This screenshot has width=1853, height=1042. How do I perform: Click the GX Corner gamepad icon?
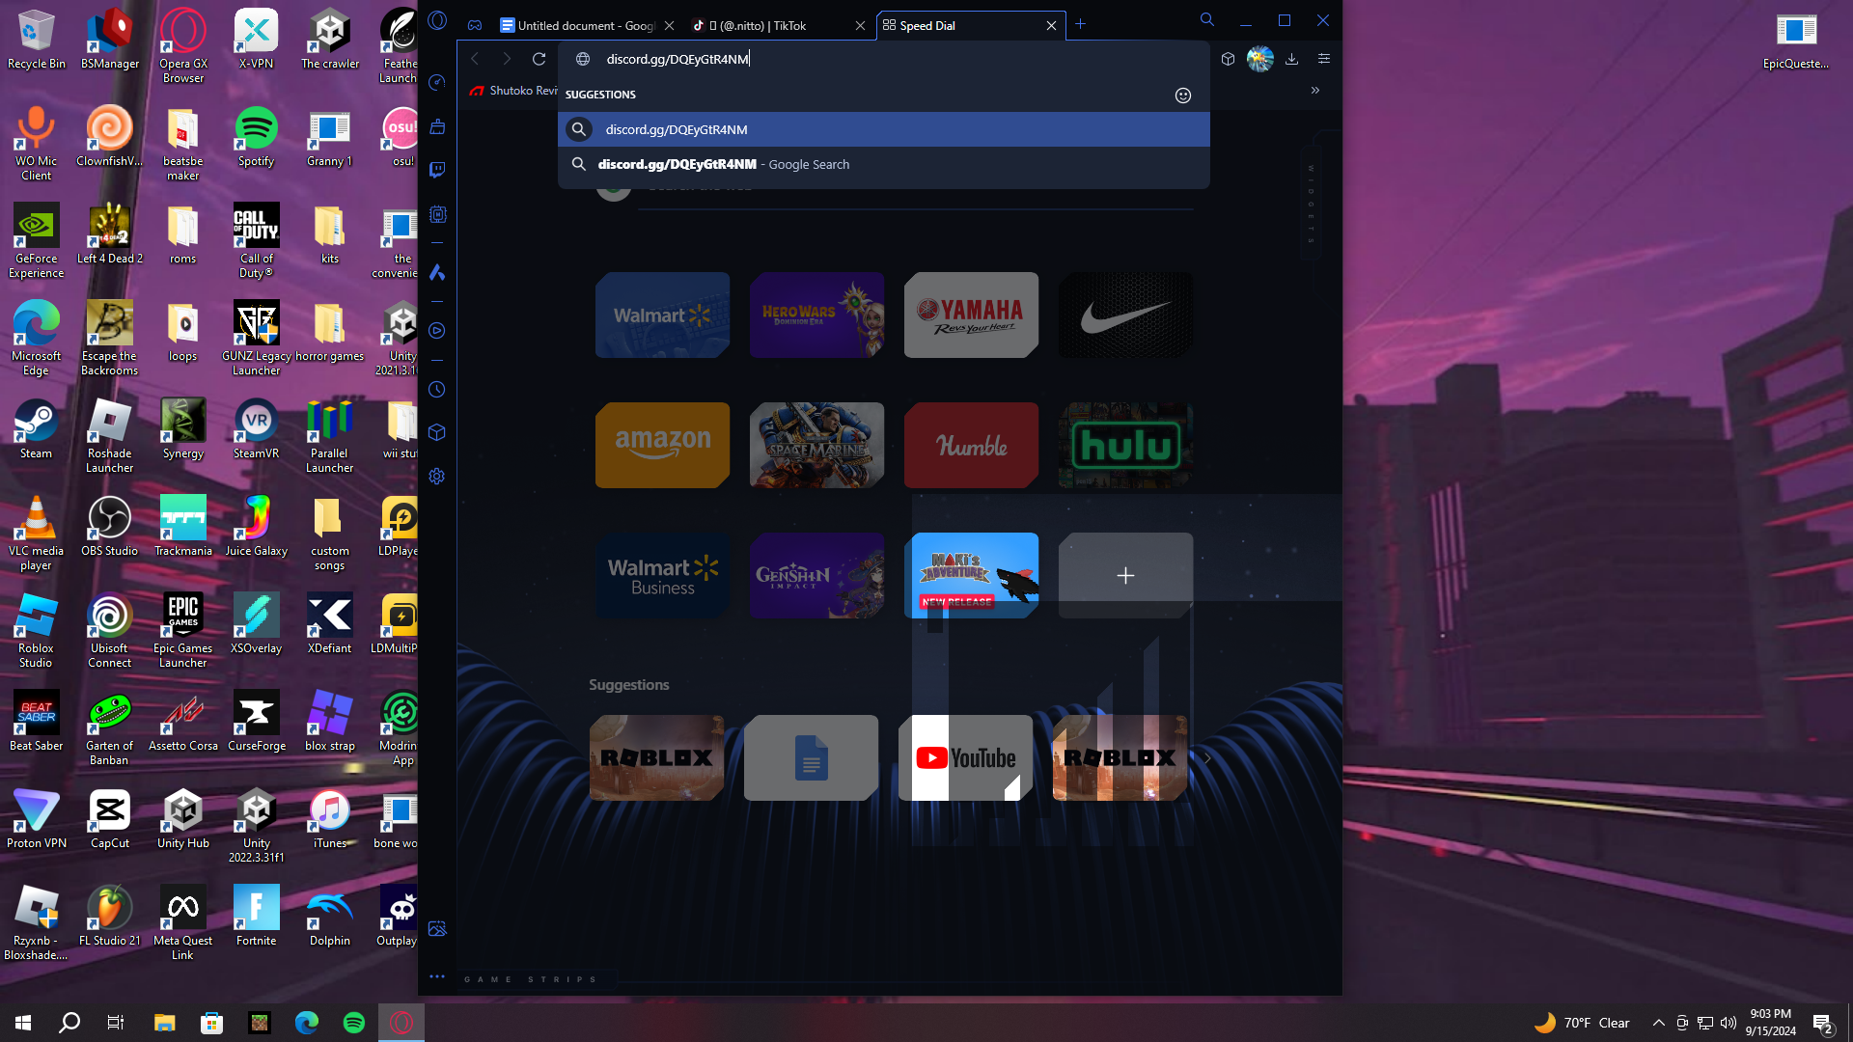[x=475, y=26]
